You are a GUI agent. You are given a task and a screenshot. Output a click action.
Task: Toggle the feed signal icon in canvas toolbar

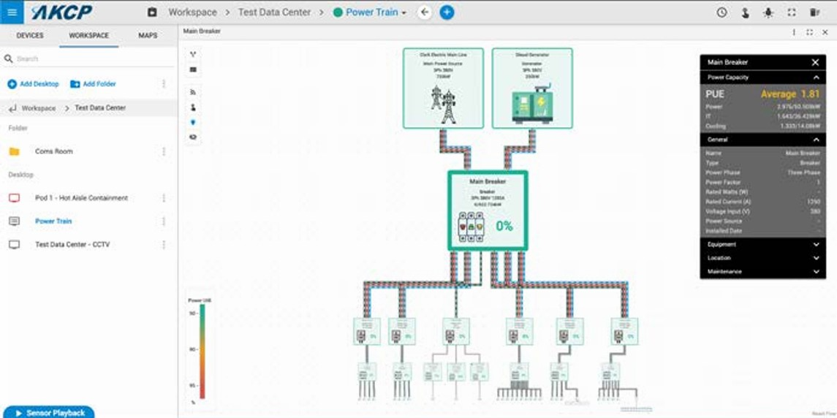point(193,92)
